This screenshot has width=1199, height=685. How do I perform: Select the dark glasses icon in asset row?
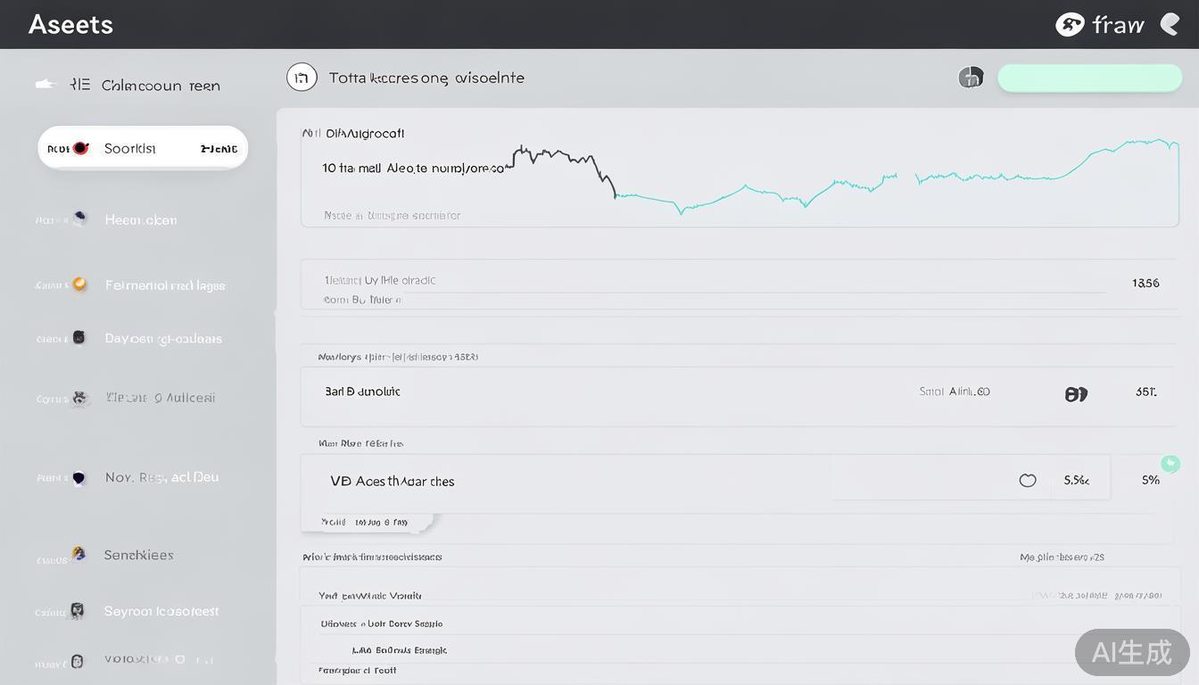pos(1076,392)
